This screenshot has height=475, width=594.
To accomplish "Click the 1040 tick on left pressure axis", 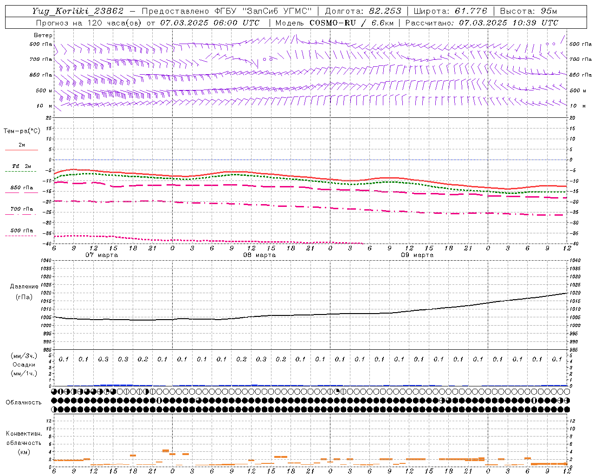I will pyautogui.click(x=47, y=261).
